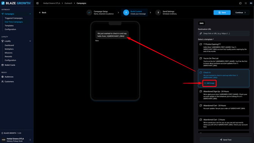Open the chat icon in top bar

(x=240, y=3)
